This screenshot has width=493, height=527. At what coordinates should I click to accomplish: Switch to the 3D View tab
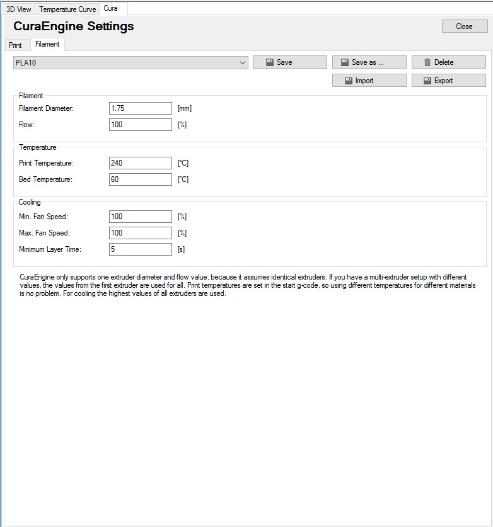(18, 9)
